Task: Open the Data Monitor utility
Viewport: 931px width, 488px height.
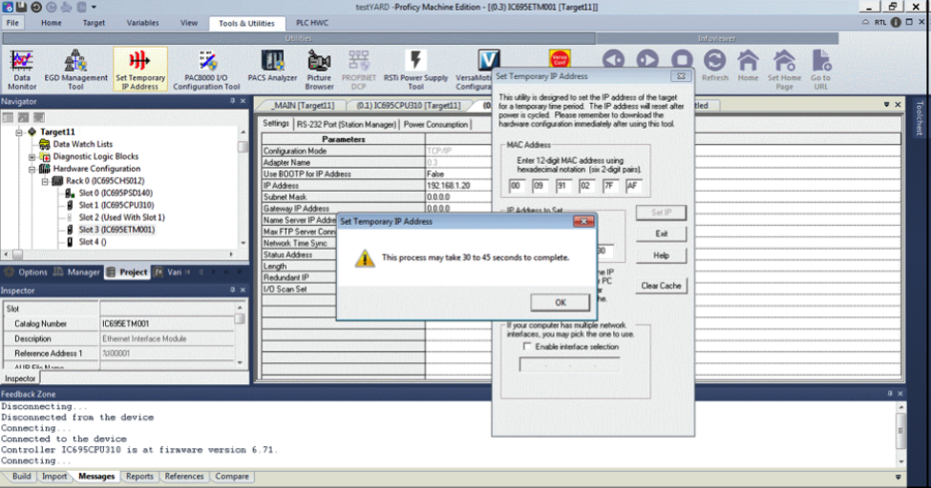Action: (22, 70)
